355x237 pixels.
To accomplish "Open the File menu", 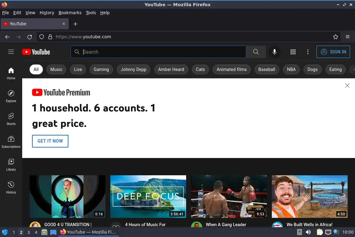I will 6,13.
